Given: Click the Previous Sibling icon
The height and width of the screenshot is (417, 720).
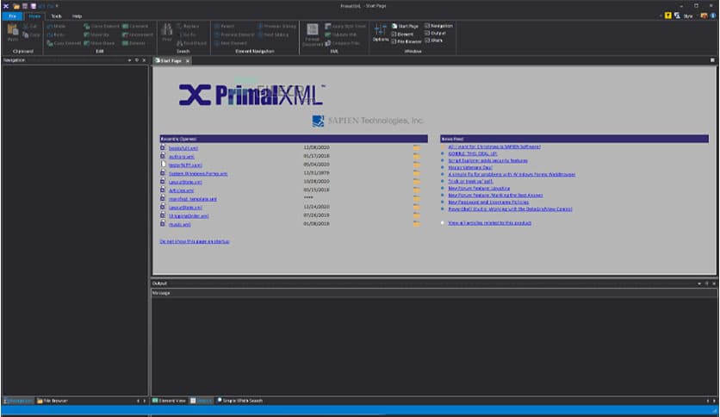Looking at the screenshot, I should click(x=260, y=27).
